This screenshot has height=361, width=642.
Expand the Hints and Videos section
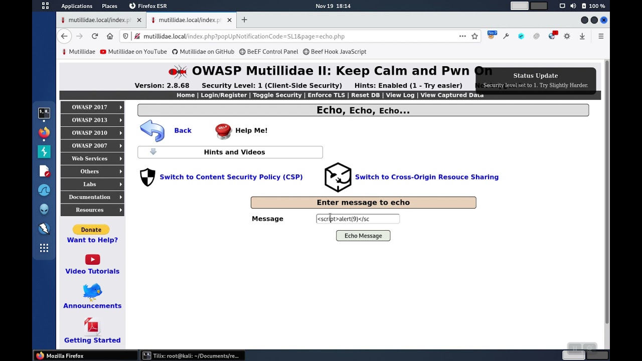tap(230, 152)
